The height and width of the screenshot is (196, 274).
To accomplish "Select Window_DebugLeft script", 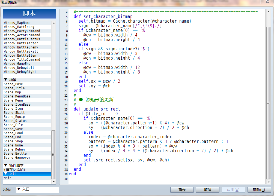I will pyautogui.click(x=27, y=68).
